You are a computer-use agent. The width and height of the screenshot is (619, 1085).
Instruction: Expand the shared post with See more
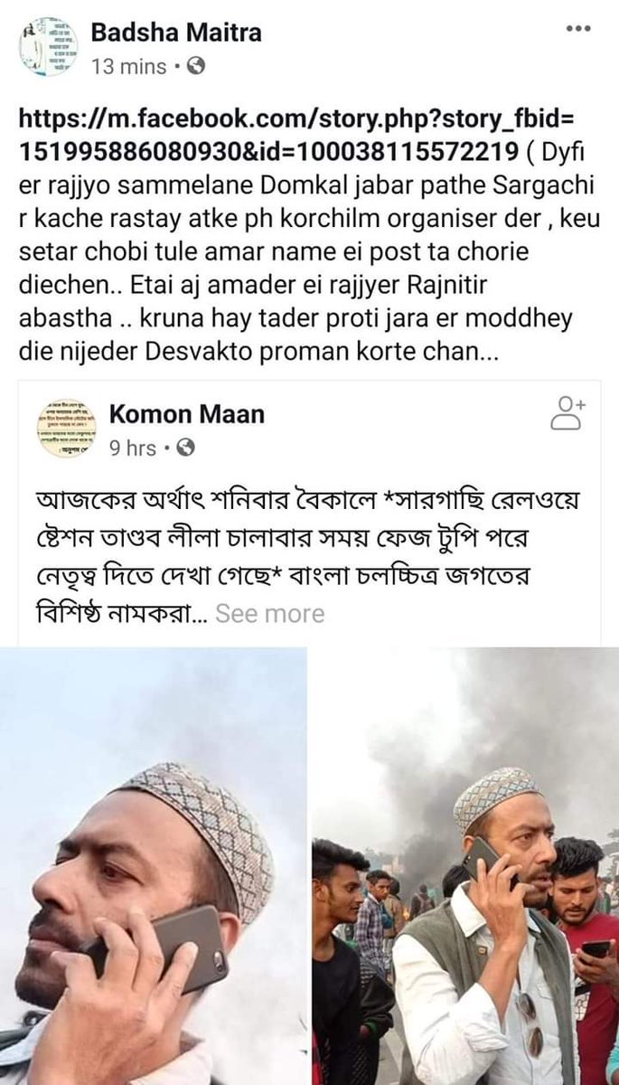[x=269, y=614]
